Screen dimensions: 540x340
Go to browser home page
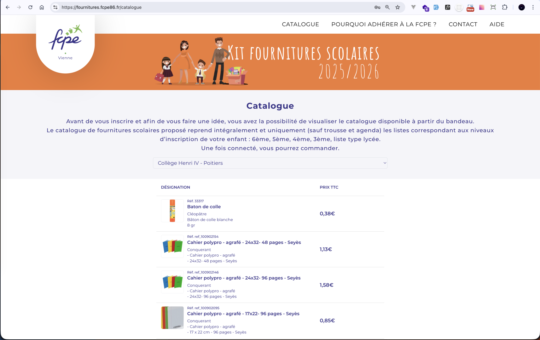click(42, 7)
